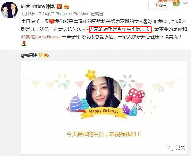Open the 向太Tiffany陳嵐 username link
This screenshot has height=156, width=191.
38,6
